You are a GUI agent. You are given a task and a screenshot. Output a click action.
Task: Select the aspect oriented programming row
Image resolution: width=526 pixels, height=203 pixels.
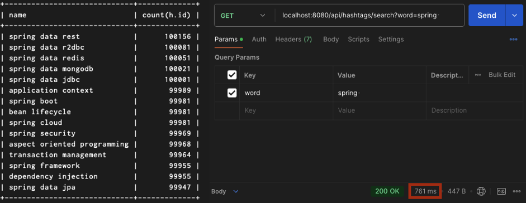pyautogui.click(x=100, y=144)
